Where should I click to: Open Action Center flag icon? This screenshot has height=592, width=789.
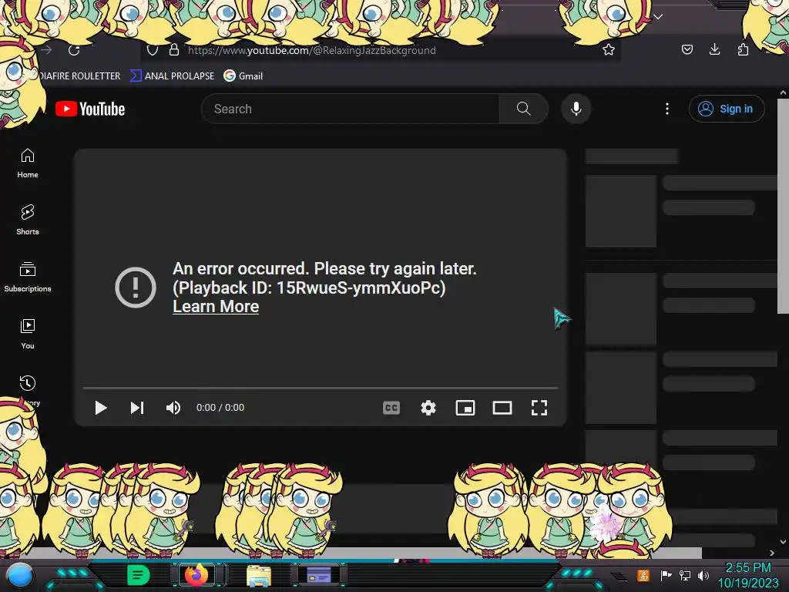[x=666, y=575]
